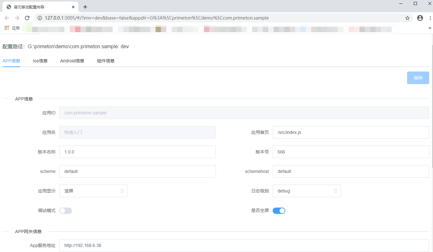Open a new tab with plus icon
Viewport: 433px width, 252px height.
pyautogui.click(x=85, y=7)
